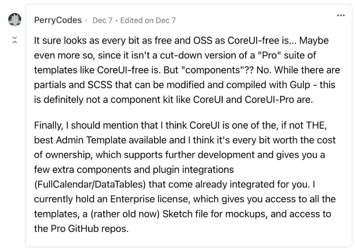Click the capitalized THE in the second paragraph
The height and width of the screenshot is (252, 355).
(x=316, y=125)
